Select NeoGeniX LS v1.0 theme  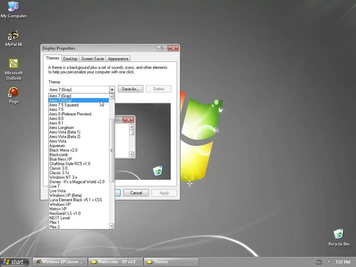click(x=79, y=213)
